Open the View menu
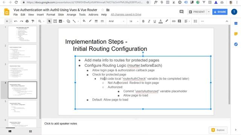Screen dimensions: 241x135 (x=31, y=15)
